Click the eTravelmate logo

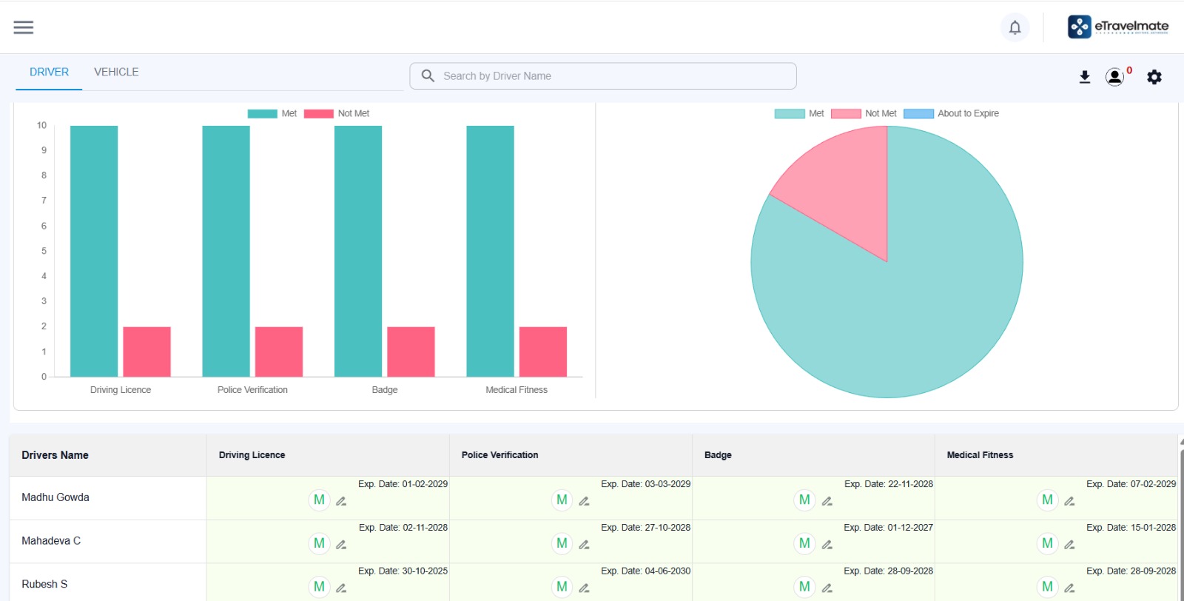tap(1118, 27)
